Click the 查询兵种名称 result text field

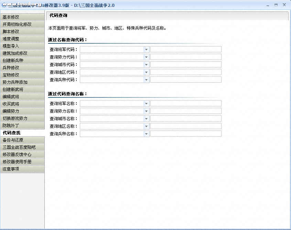pyautogui.click(x=186, y=134)
